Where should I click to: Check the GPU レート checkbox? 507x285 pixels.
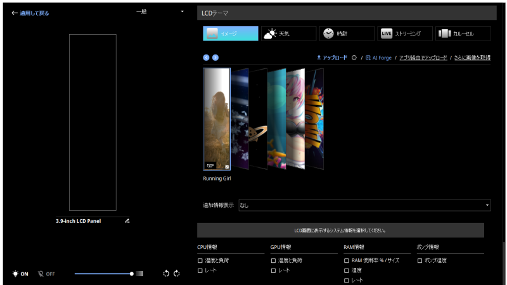pos(274,270)
